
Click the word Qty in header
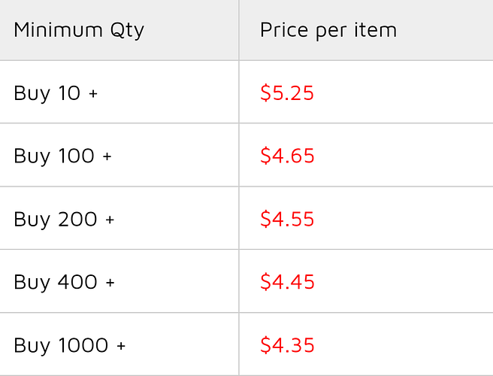(127, 31)
